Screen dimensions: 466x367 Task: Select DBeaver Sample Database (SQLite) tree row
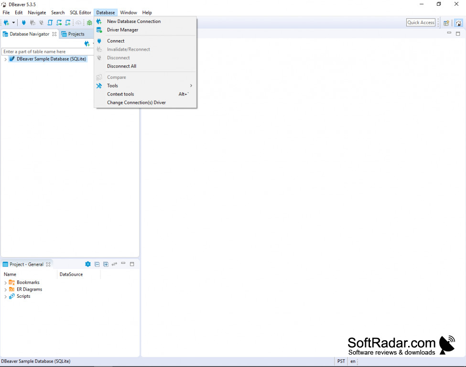[48, 59]
